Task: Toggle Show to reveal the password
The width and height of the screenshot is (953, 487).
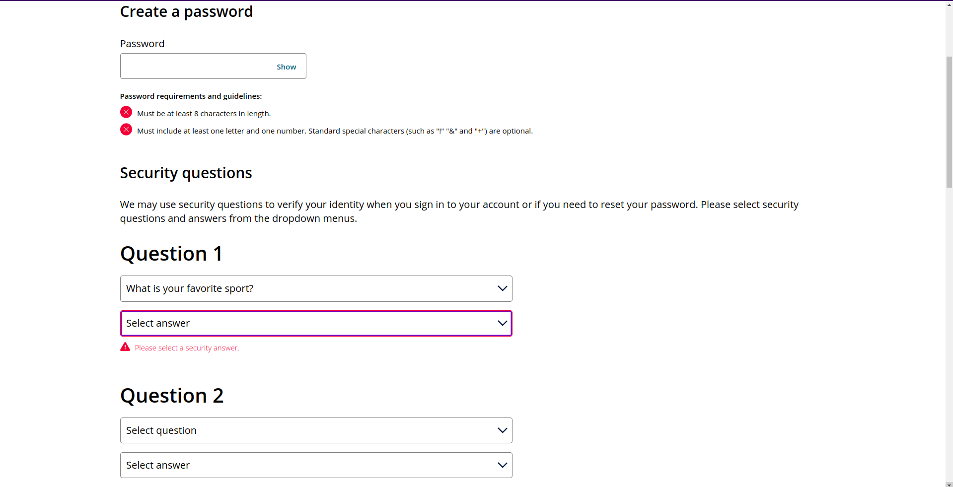Action: 286,67
